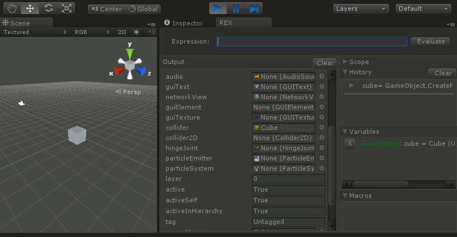Toggle Global handle rotation button
Viewport: 457px width, 237px height.
(142, 9)
